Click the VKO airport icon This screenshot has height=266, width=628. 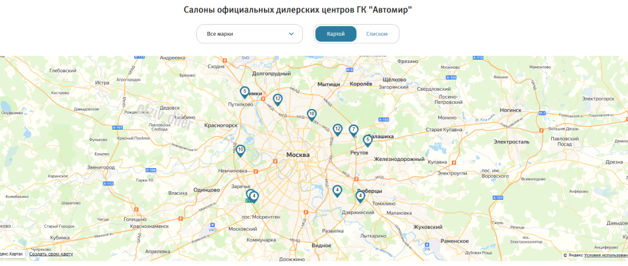coord(213,225)
